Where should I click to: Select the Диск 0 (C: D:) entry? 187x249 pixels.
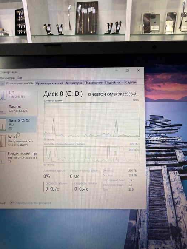tap(18, 124)
